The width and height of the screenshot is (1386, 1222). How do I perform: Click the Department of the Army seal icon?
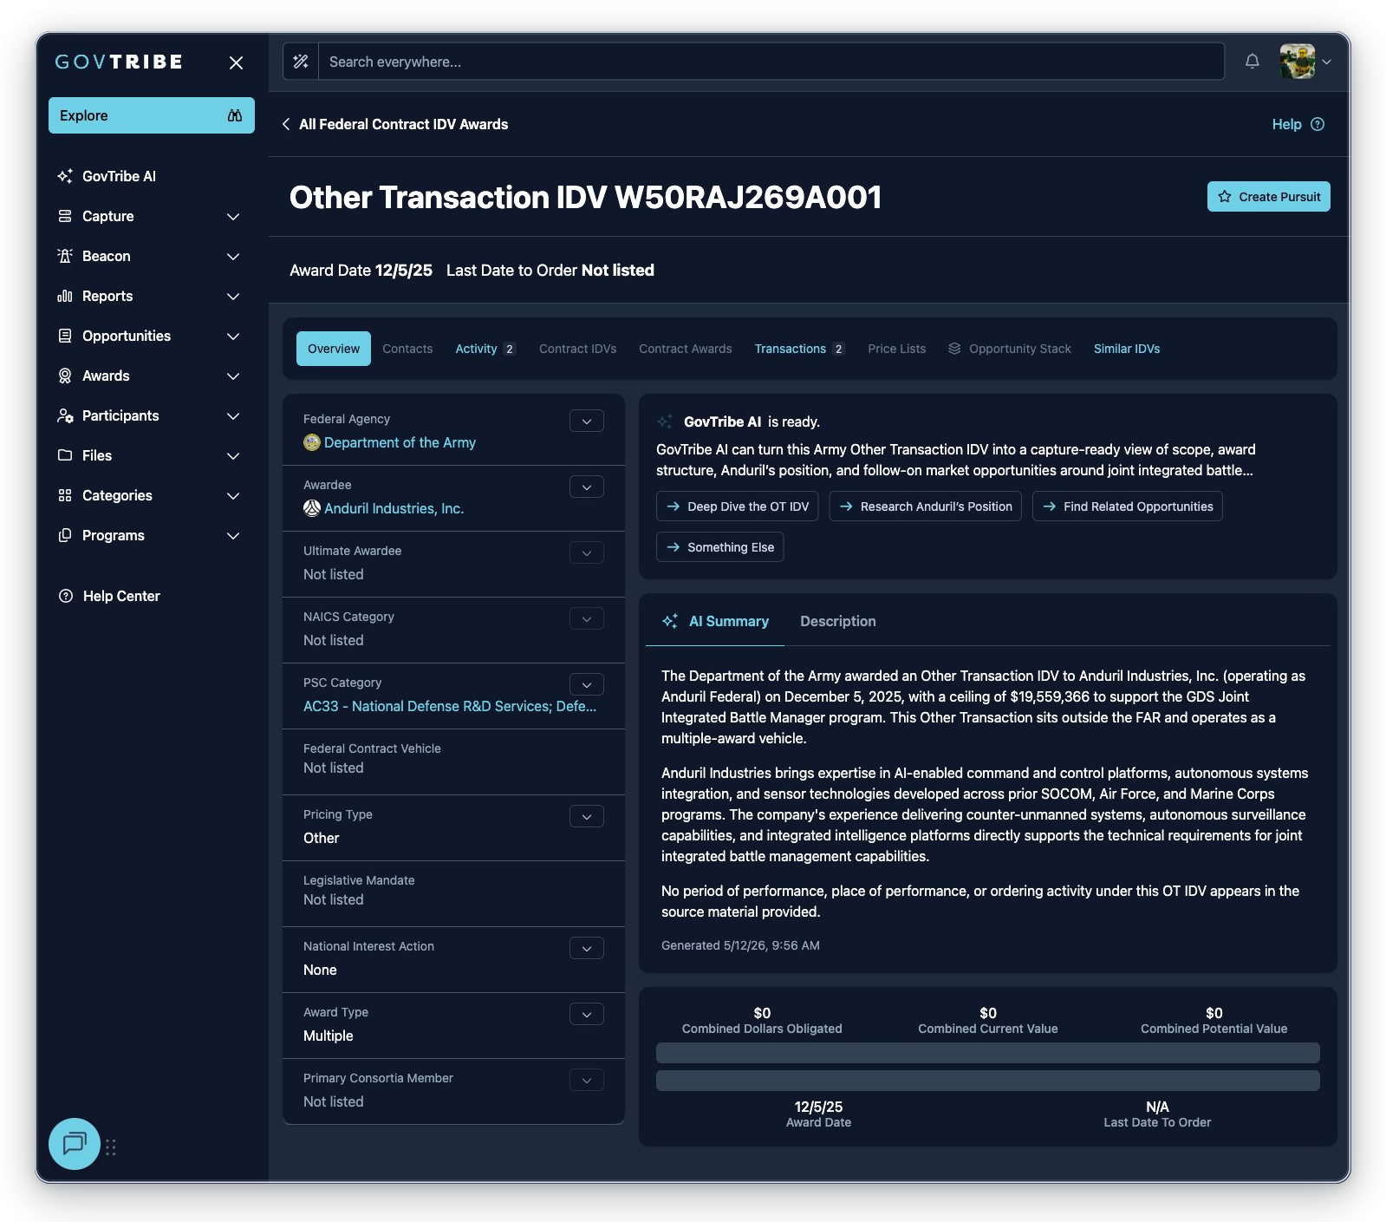(x=312, y=442)
